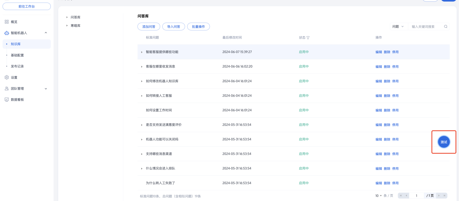Select 基础配置 in the sidebar
459x201 pixels.
point(17,55)
